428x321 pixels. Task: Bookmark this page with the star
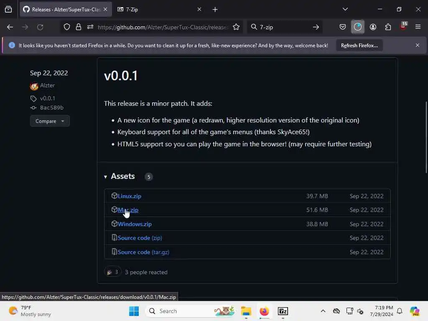pyautogui.click(x=236, y=27)
